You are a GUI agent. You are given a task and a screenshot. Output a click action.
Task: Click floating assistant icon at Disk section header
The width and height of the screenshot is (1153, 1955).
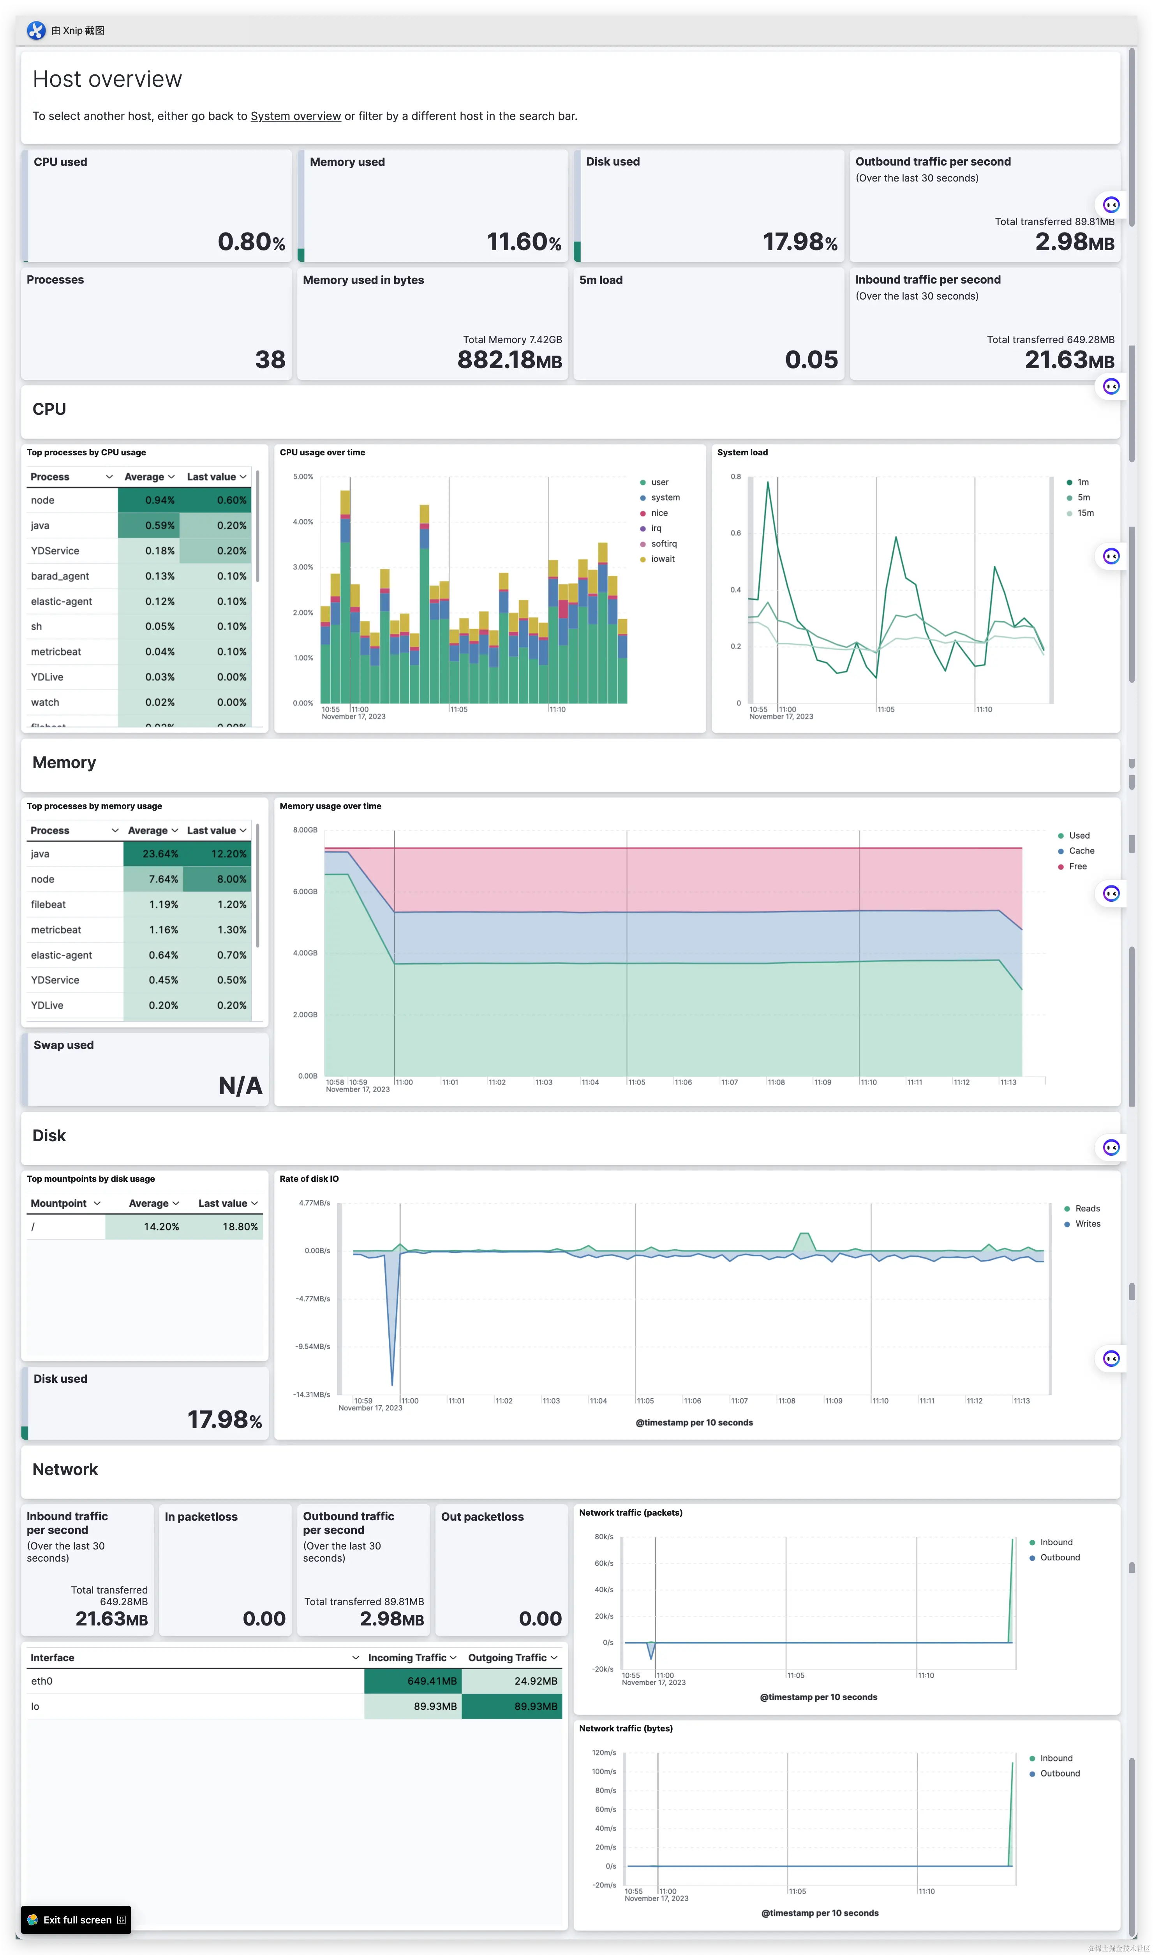[x=1111, y=1147]
